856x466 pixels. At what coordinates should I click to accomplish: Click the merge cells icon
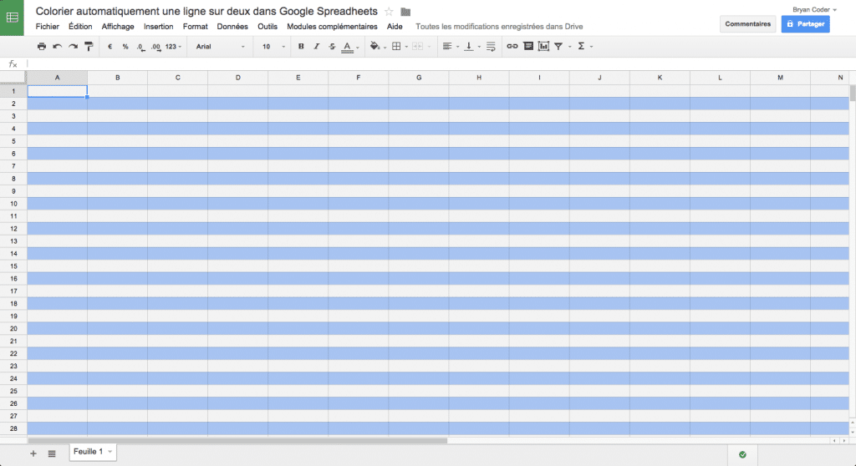click(418, 47)
